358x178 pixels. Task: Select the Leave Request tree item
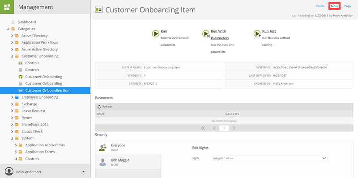[33, 111]
